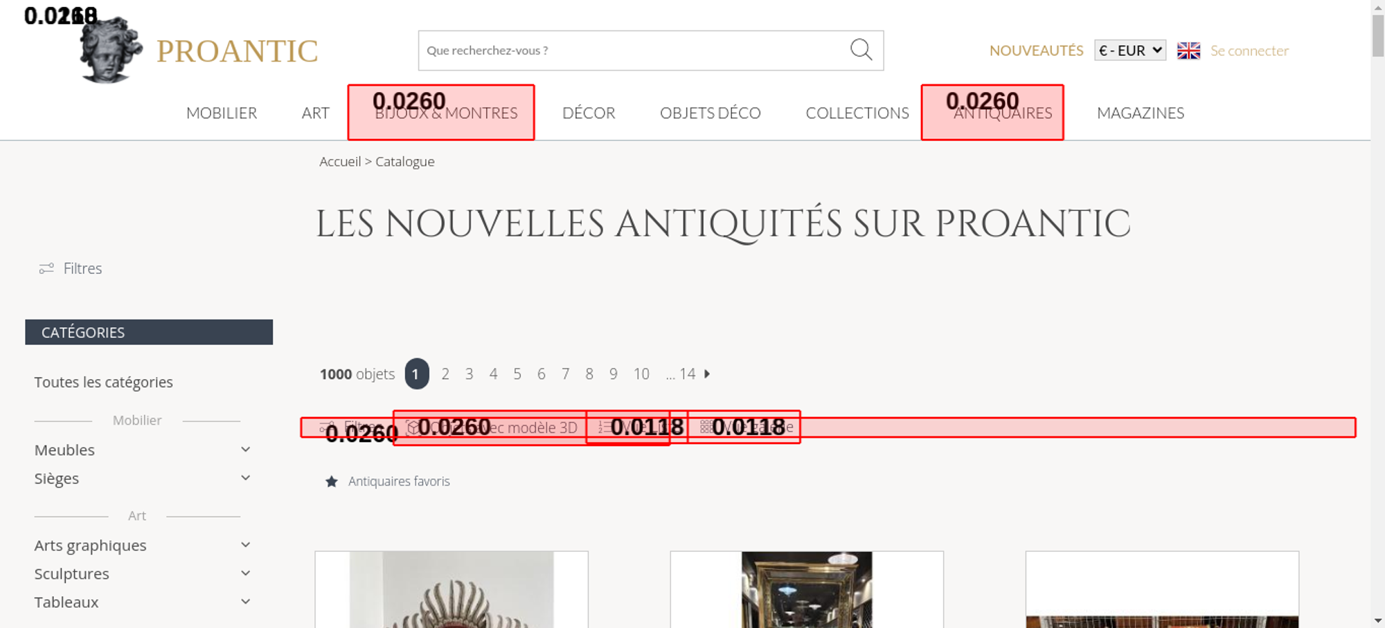1385x628 pixels.
Task: Expand the Meubles category
Action: point(245,450)
